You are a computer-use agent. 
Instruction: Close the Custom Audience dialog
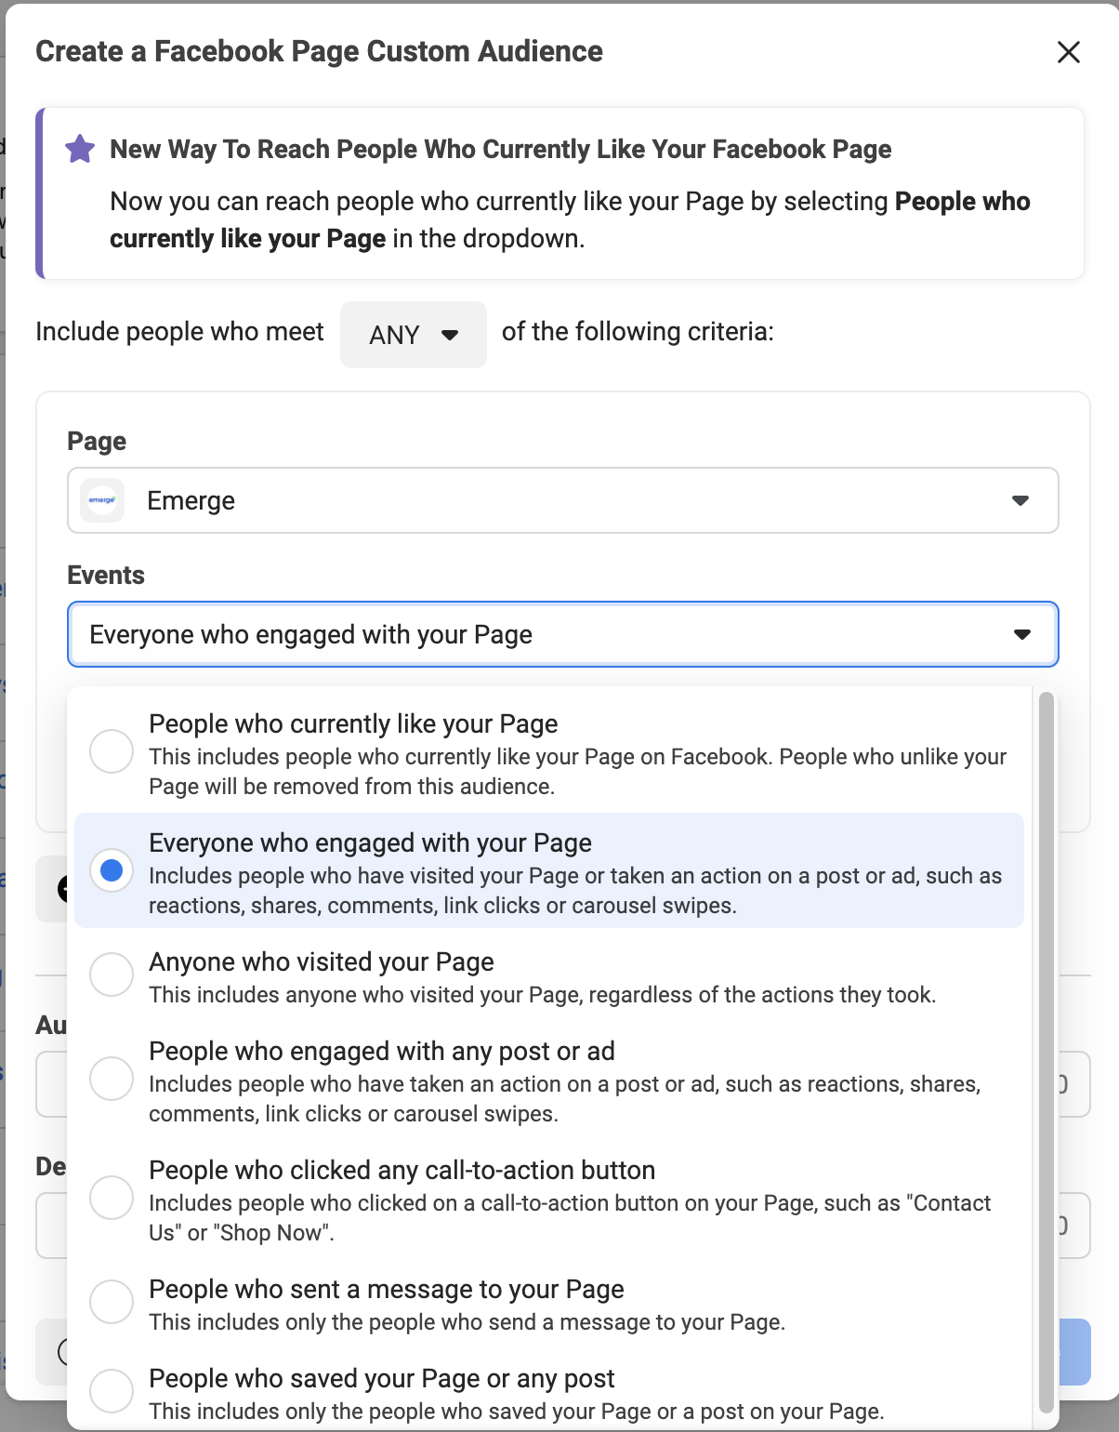click(x=1069, y=52)
